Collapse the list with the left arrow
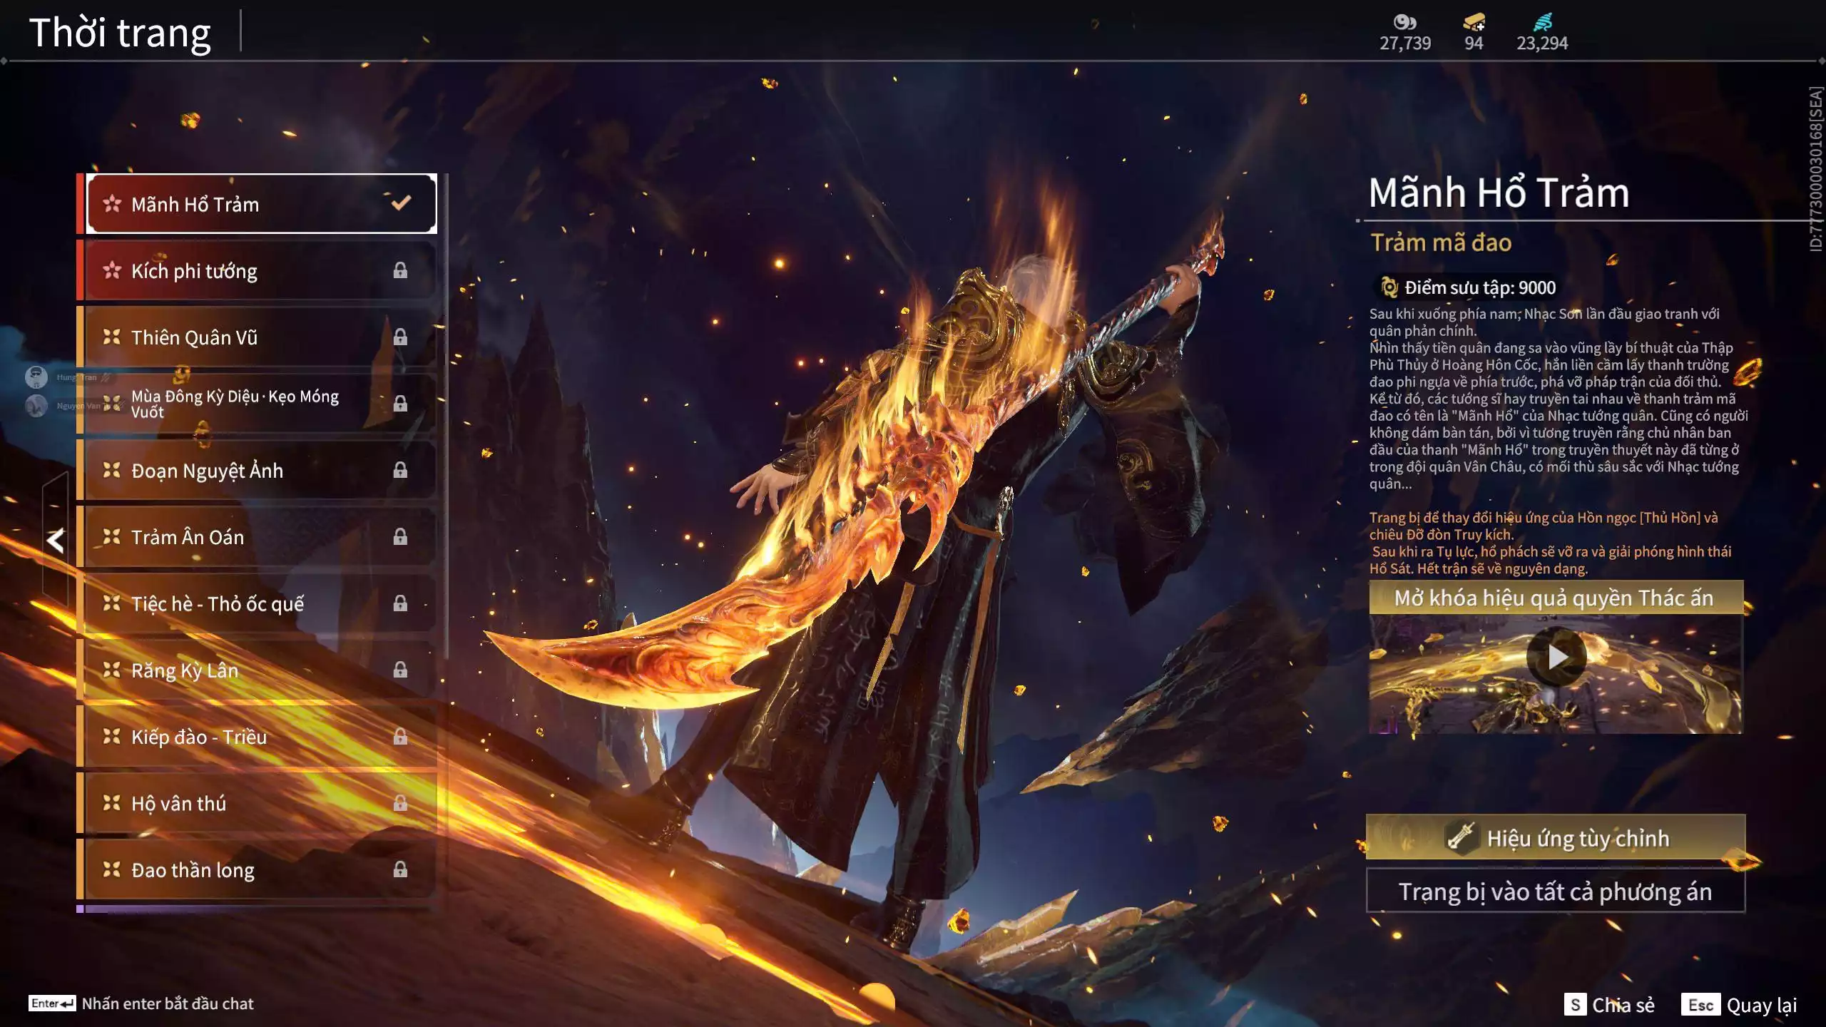 click(x=56, y=541)
